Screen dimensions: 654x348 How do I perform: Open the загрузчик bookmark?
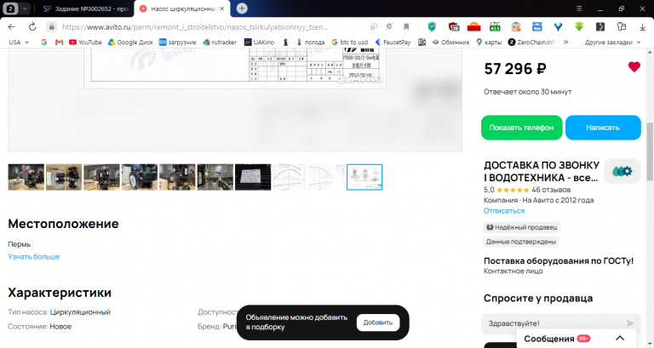click(x=178, y=42)
